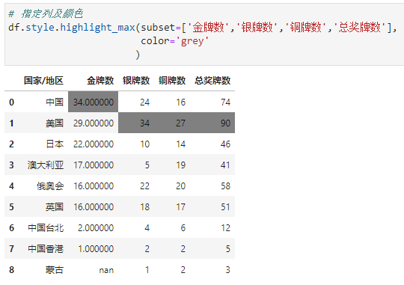Click highlighted cell 34.000000 for 中国
This screenshot has width=404, height=285.
click(94, 102)
